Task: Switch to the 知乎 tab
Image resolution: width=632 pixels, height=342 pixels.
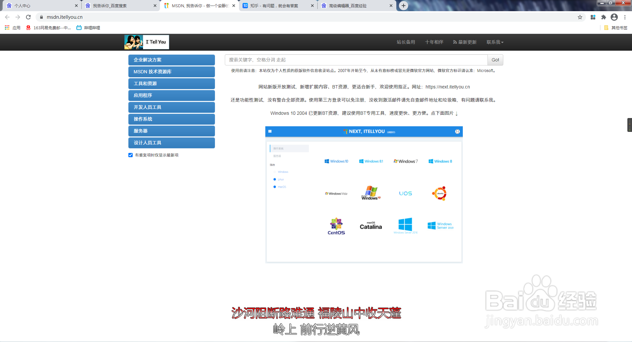Action: click(x=277, y=6)
